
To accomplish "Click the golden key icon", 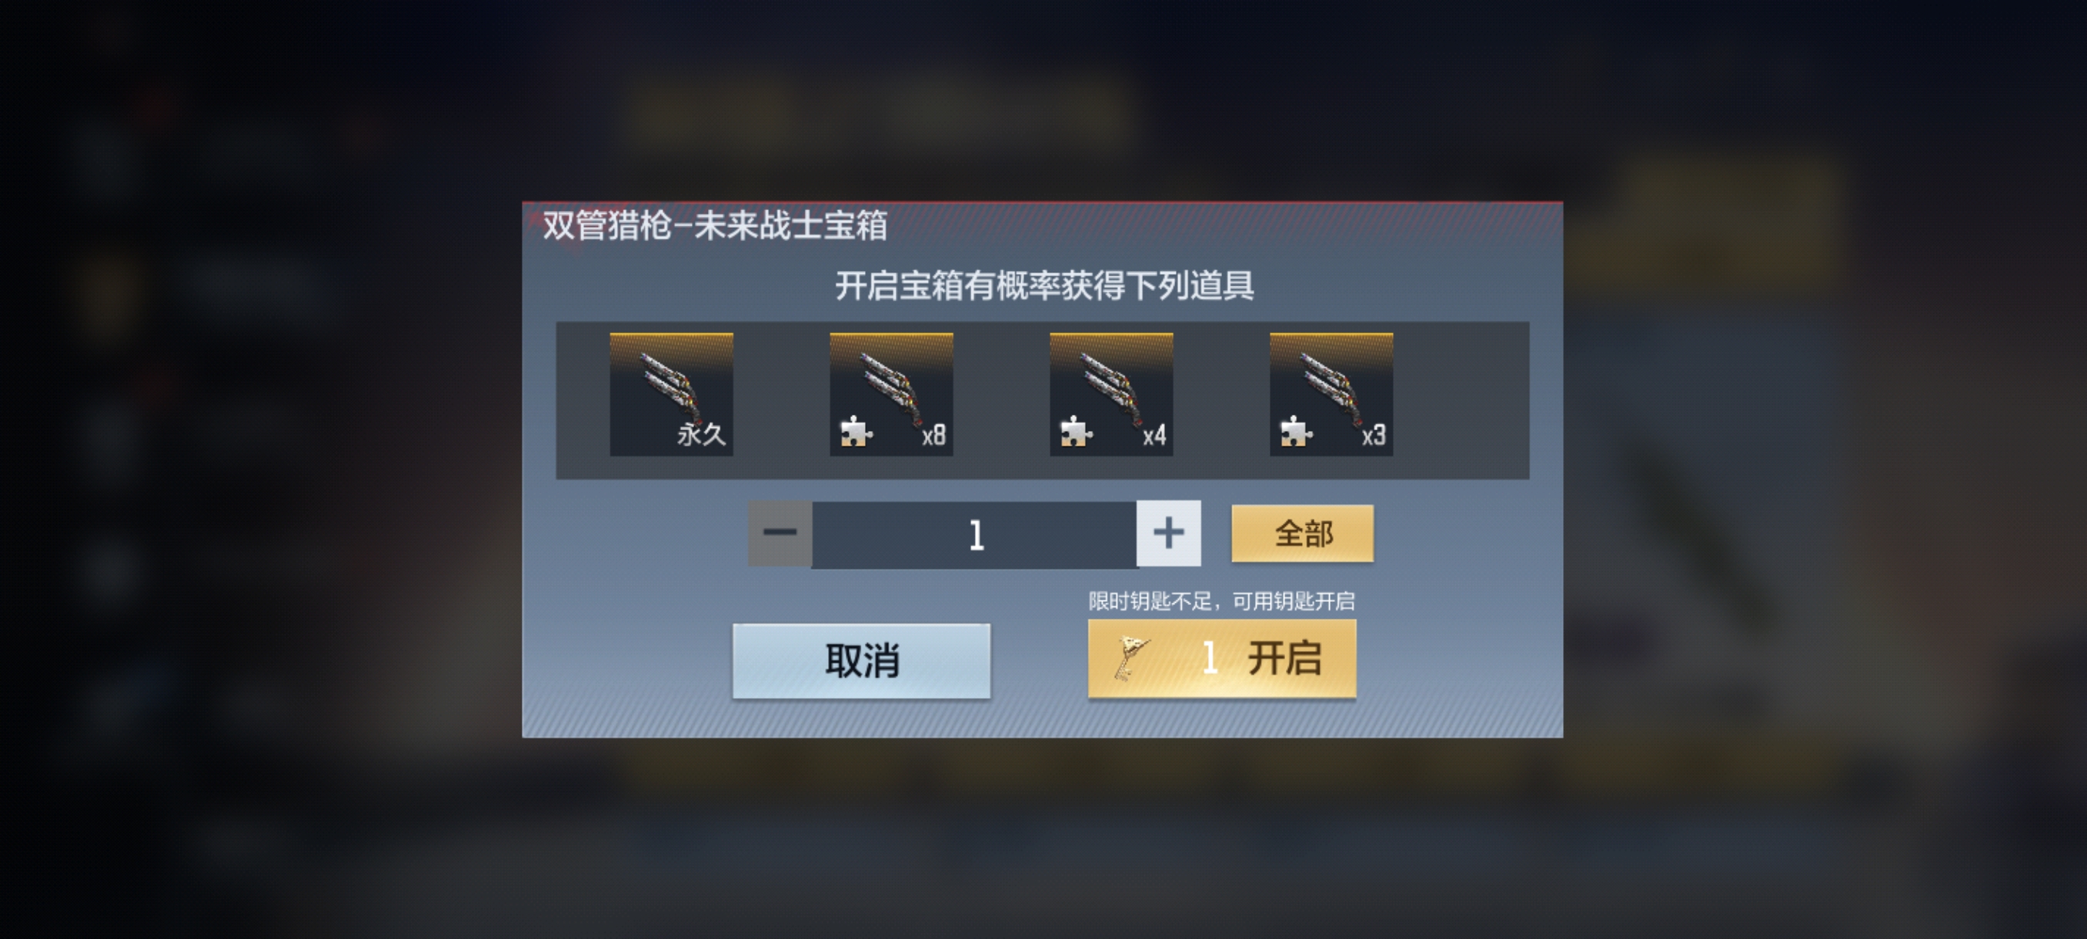I will [x=1131, y=658].
